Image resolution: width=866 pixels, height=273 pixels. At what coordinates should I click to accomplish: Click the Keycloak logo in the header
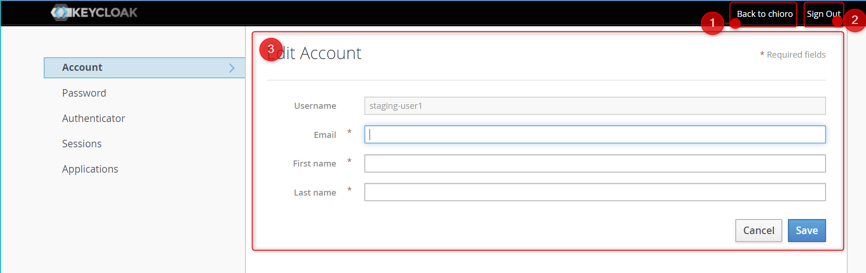[94, 13]
